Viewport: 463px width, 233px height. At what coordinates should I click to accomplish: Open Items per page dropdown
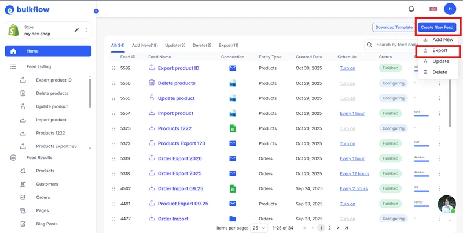pos(259,228)
